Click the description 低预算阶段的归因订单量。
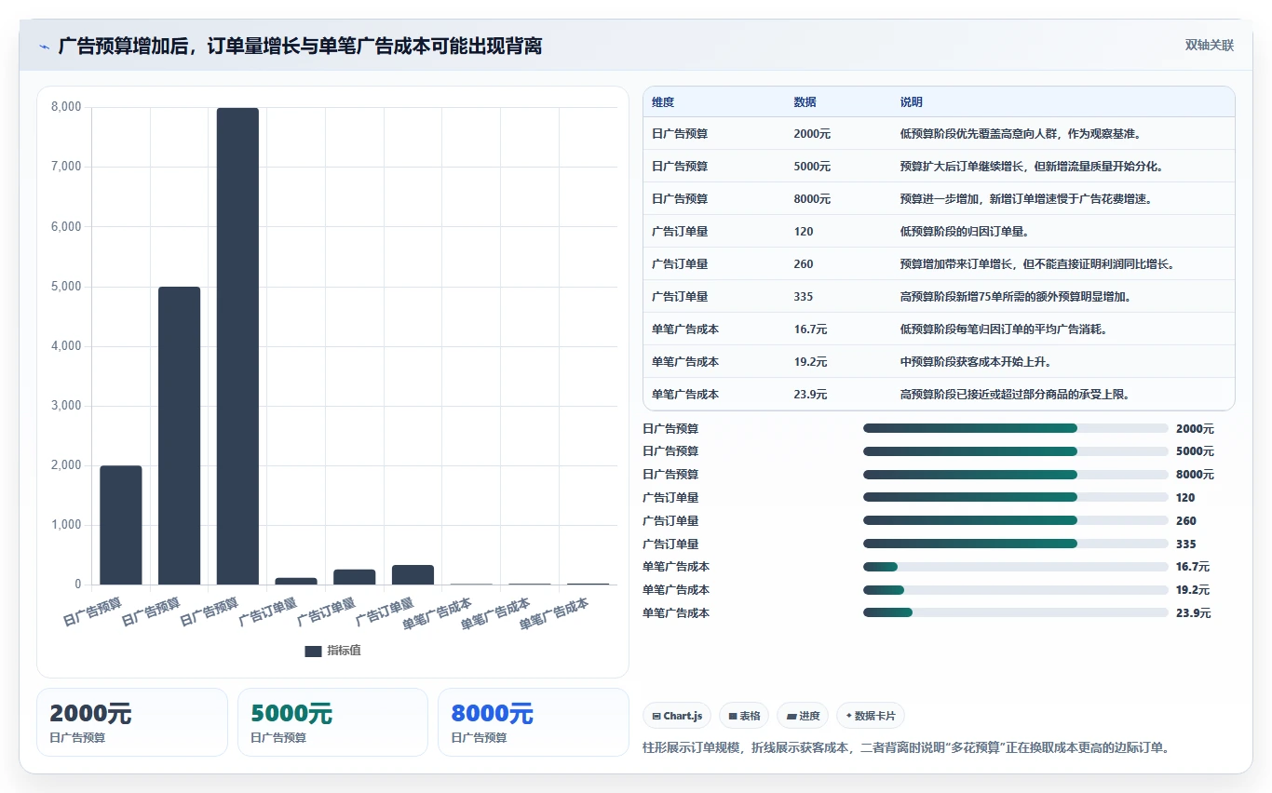The height and width of the screenshot is (793, 1272). (964, 232)
